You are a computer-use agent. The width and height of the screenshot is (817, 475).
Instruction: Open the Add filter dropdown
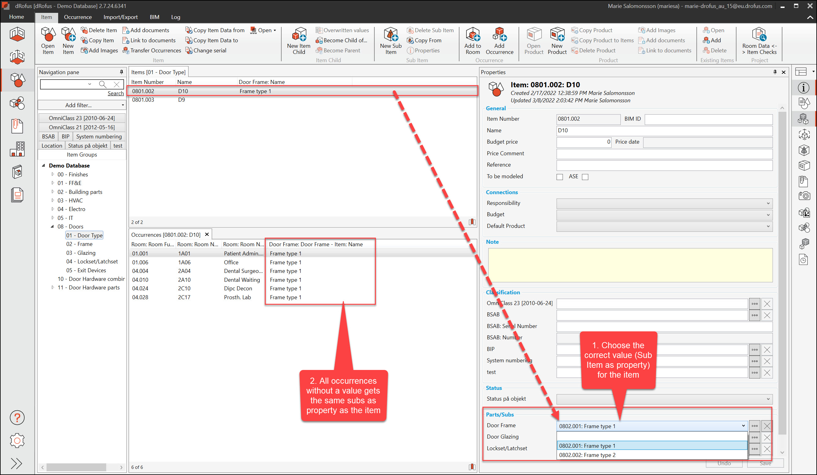click(82, 105)
